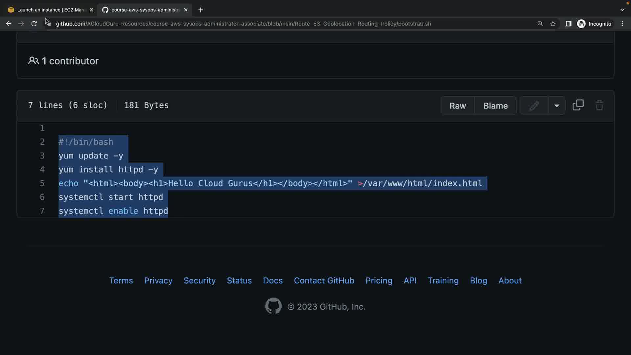Screen dimensions: 631x355
Task: Toggle the browser side panel icon
Action: click(x=568, y=24)
